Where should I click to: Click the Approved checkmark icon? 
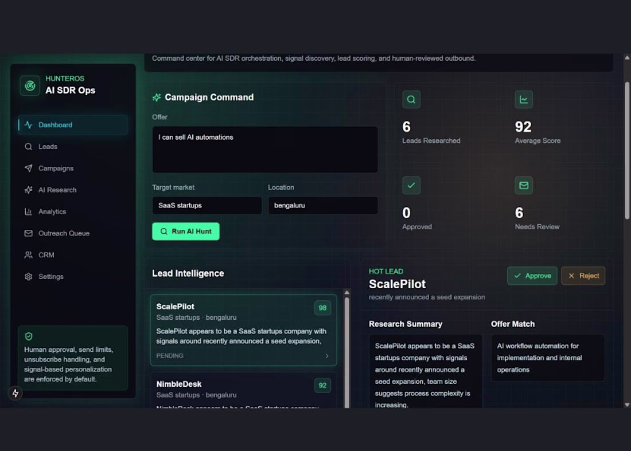pyautogui.click(x=411, y=185)
